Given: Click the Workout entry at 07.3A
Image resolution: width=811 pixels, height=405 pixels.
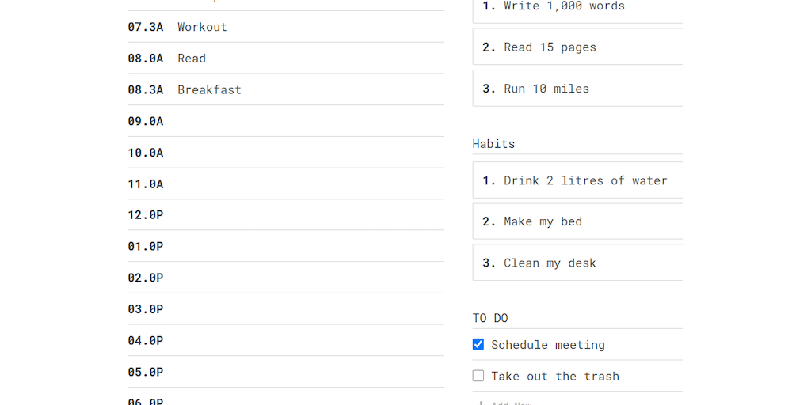Looking at the screenshot, I should tap(202, 27).
